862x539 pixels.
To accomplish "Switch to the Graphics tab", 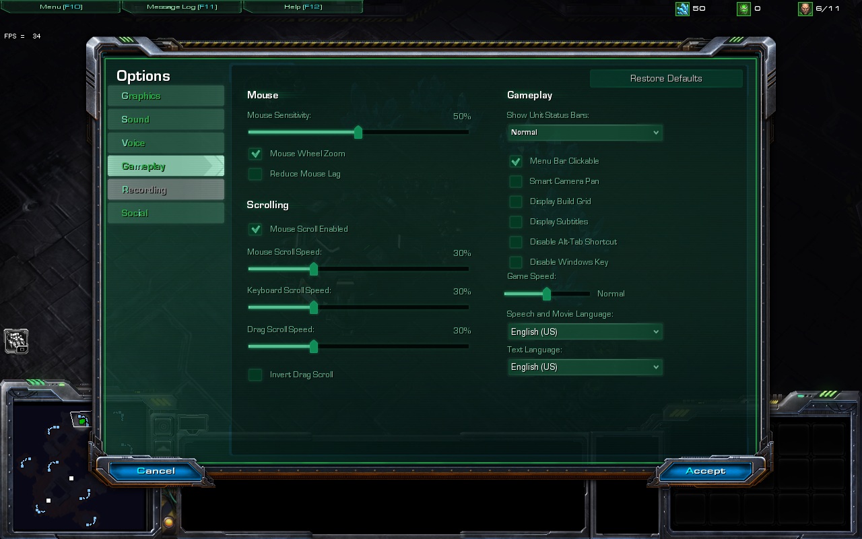I will pyautogui.click(x=166, y=96).
